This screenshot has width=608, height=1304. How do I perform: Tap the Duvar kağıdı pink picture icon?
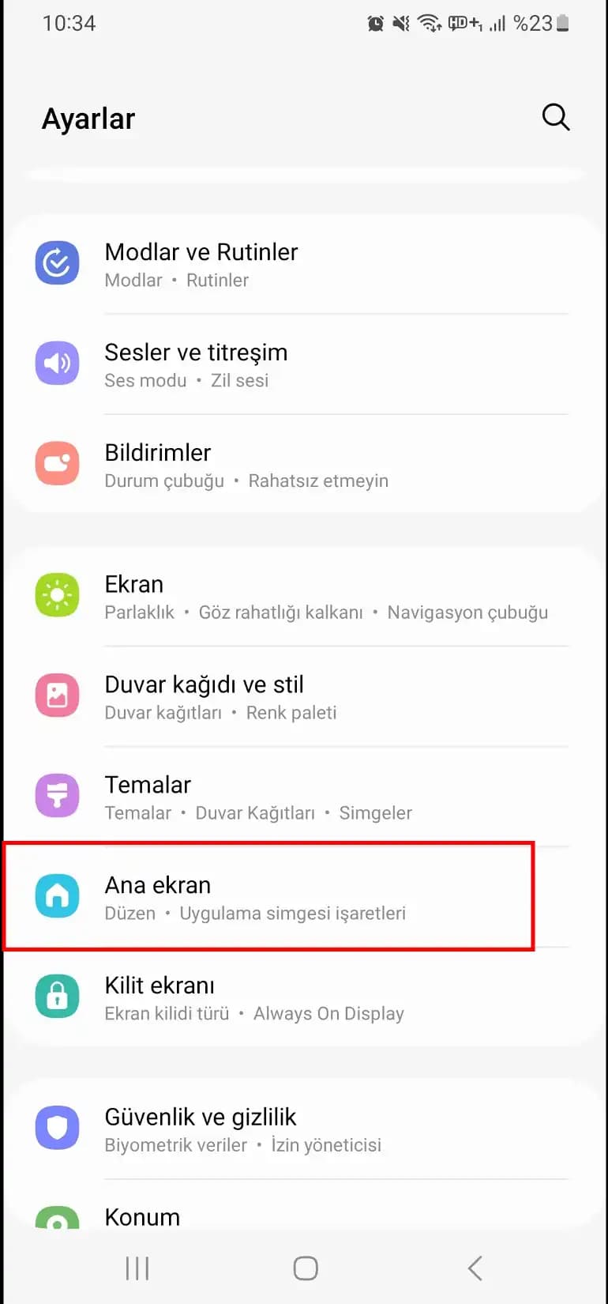pyautogui.click(x=57, y=695)
